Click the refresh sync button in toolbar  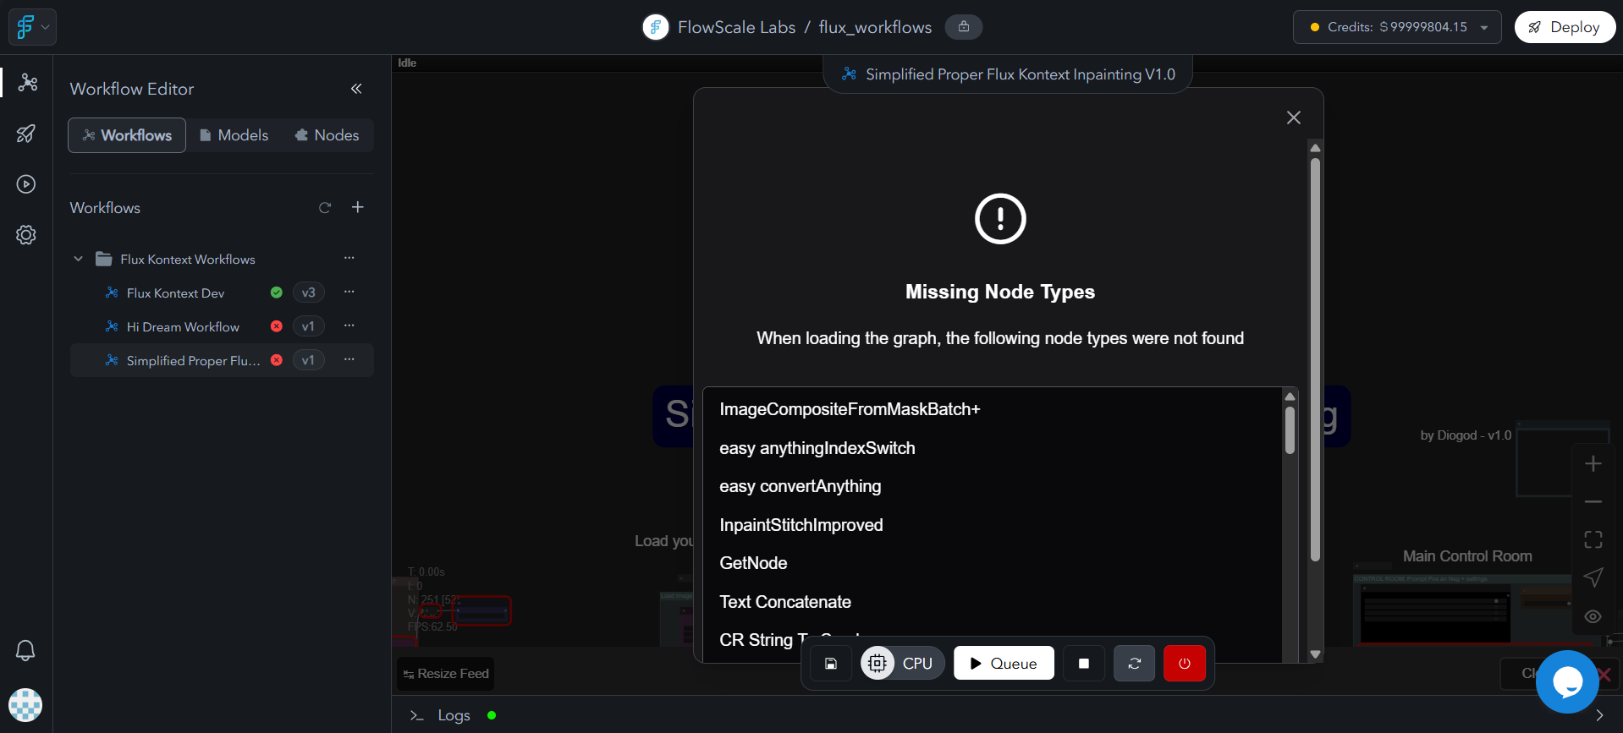click(x=1135, y=664)
